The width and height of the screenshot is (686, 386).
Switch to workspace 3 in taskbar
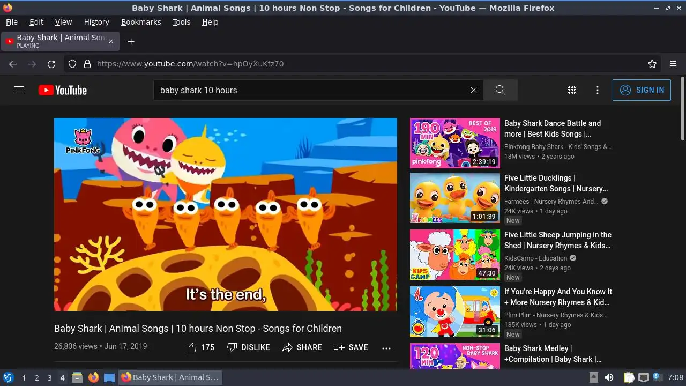pos(50,378)
